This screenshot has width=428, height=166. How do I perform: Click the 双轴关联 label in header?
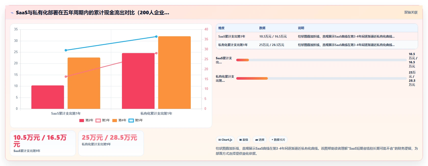pyautogui.click(x=411, y=12)
